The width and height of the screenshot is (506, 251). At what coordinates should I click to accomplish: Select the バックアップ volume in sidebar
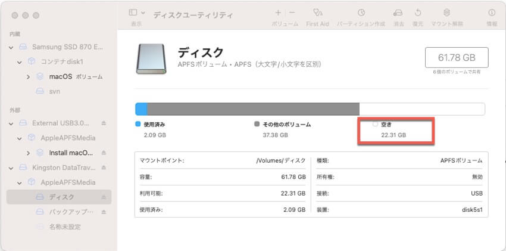(71, 212)
